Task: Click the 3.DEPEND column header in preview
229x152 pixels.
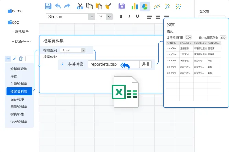Action: click(x=200, y=43)
